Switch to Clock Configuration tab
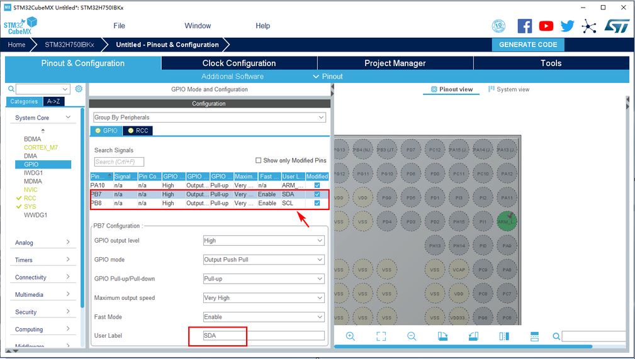This screenshot has height=359, width=635. pos(239,63)
